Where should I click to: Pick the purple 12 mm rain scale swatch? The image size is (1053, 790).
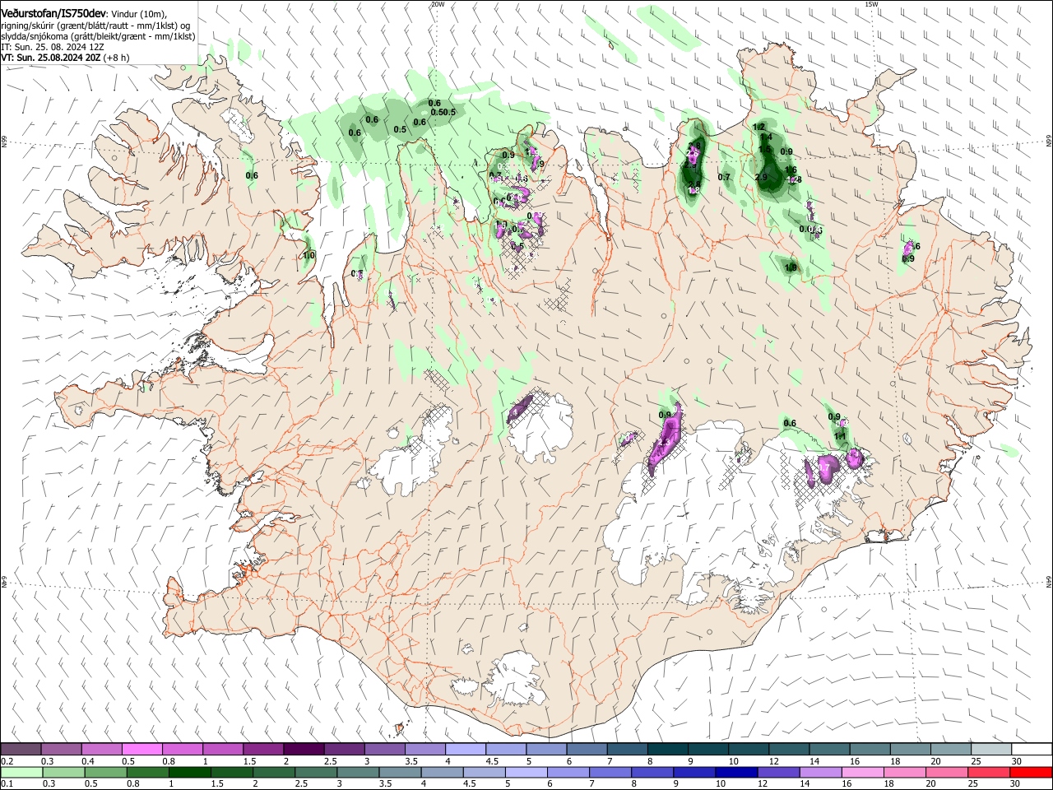click(x=777, y=772)
